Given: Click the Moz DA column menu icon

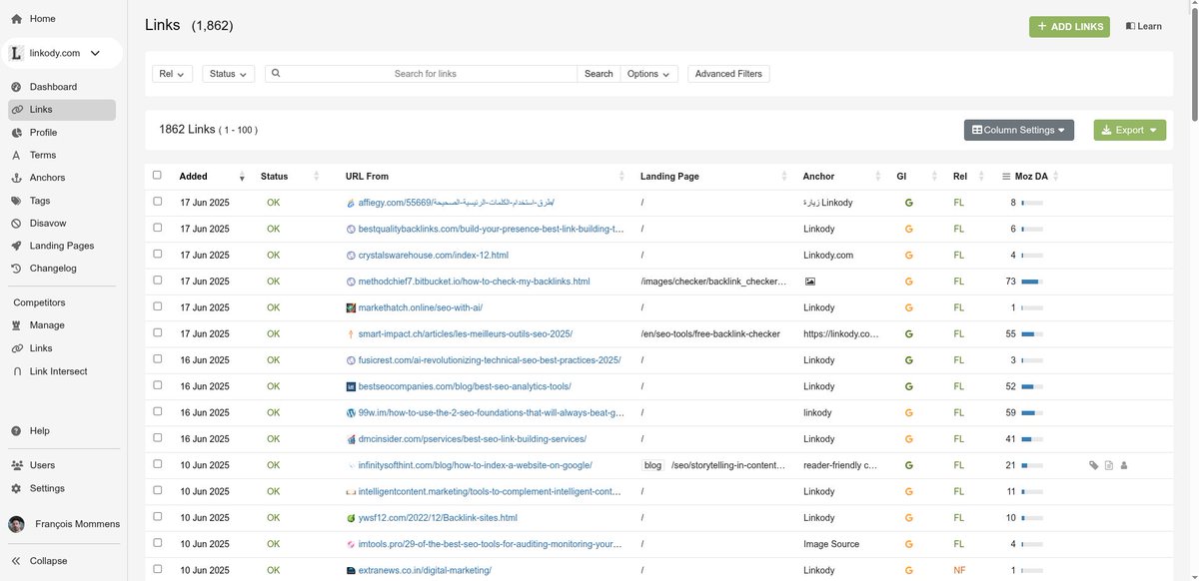Looking at the screenshot, I should (x=1007, y=177).
